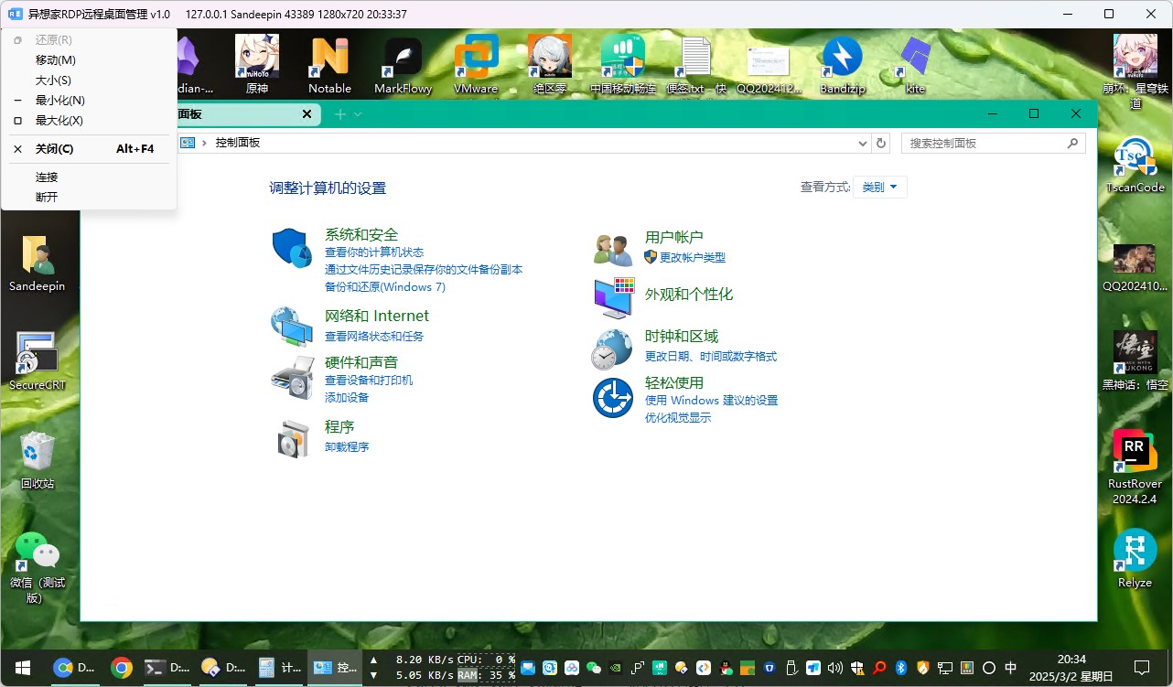Open the new tab dropdown chevron
The height and width of the screenshot is (687, 1173).
point(358,114)
